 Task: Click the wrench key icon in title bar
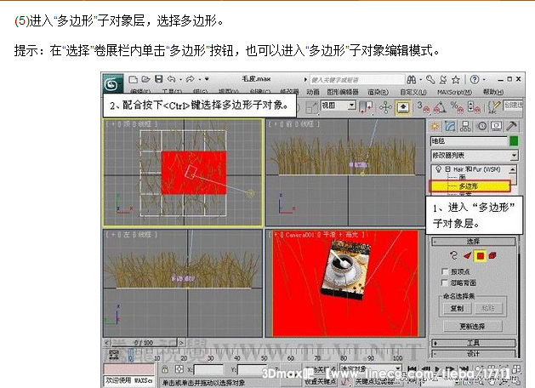pyautogui.click(x=430, y=80)
